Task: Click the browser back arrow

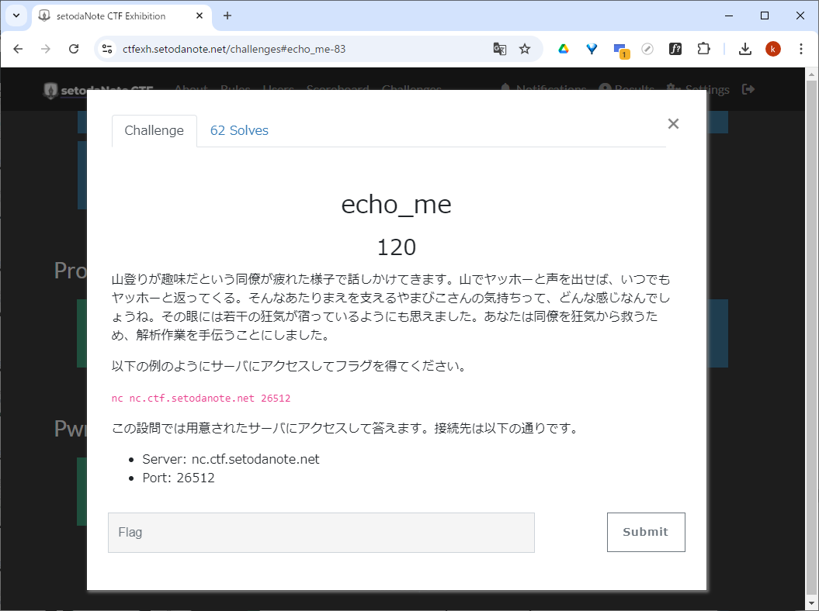Action: [19, 49]
